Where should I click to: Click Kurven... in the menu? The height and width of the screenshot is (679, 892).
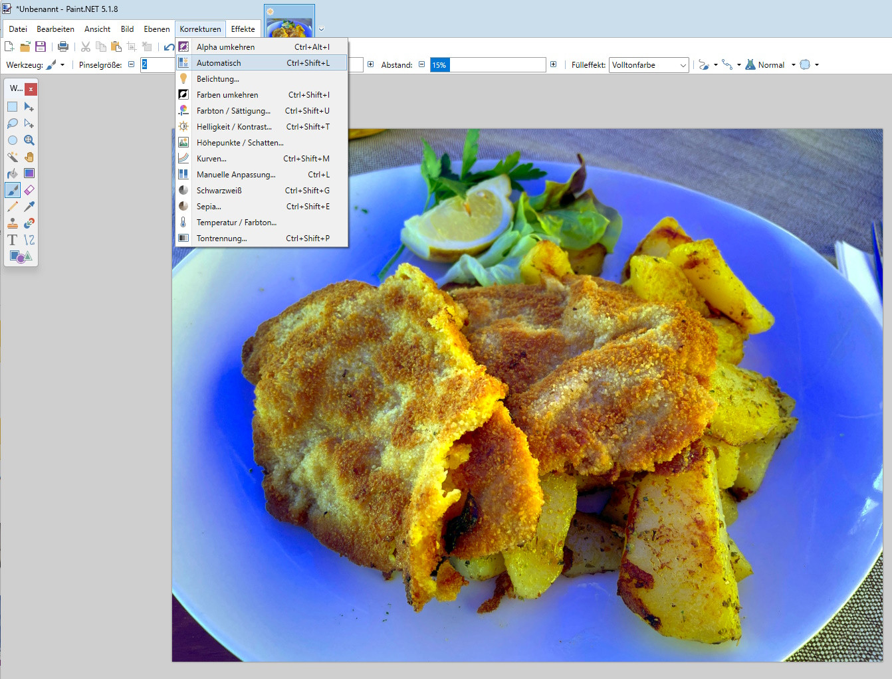click(x=211, y=159)
